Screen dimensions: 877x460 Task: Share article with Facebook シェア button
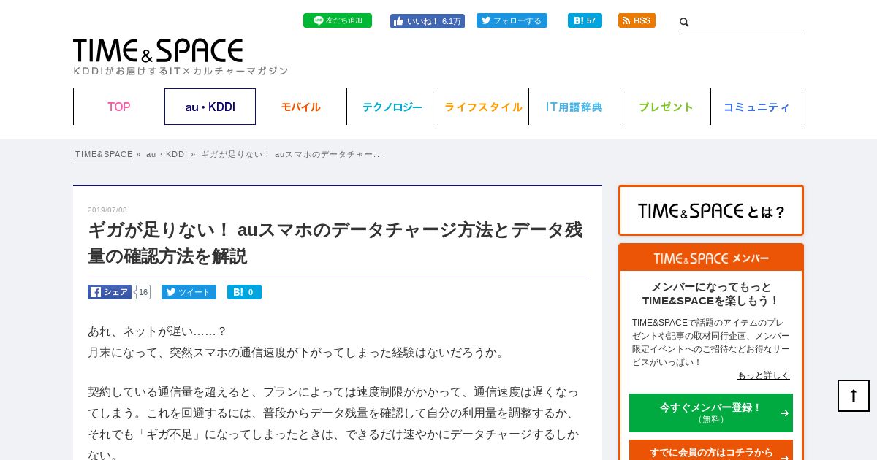point(110,292)
